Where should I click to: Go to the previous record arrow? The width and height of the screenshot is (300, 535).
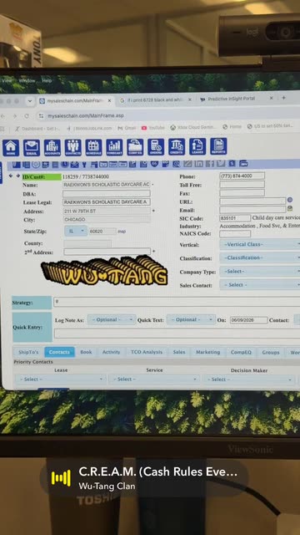tap(11, 176)
